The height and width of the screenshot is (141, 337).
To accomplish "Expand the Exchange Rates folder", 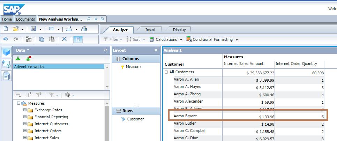I will pyautogui.click(x=25, y=110).
